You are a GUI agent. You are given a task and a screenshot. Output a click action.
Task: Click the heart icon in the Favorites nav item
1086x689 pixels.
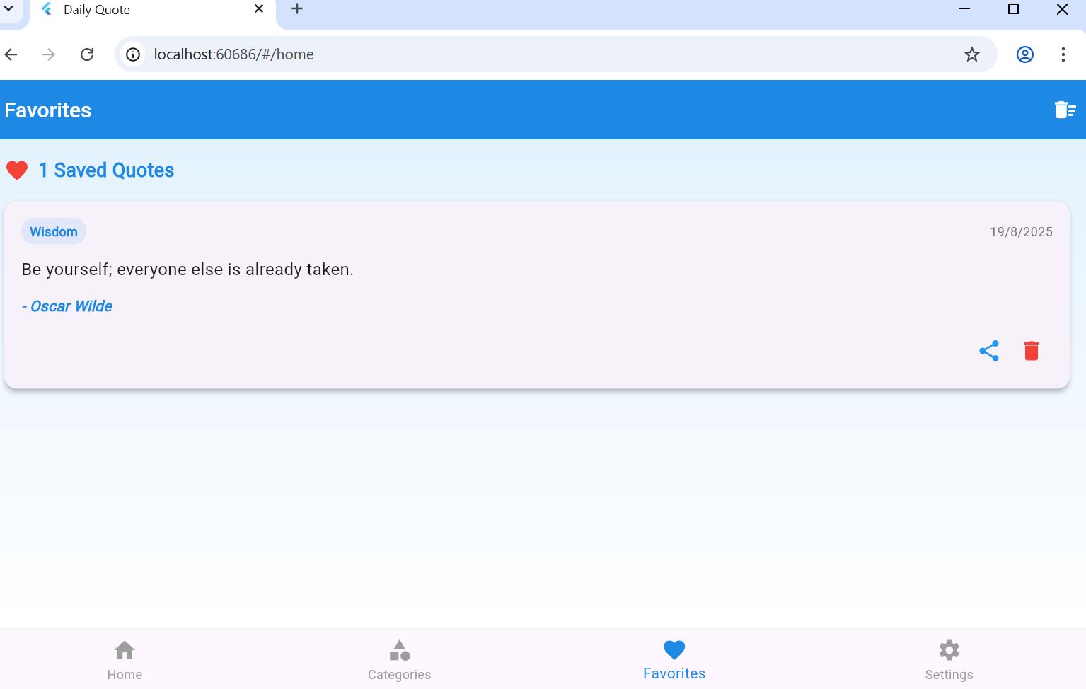pos(673,649)
